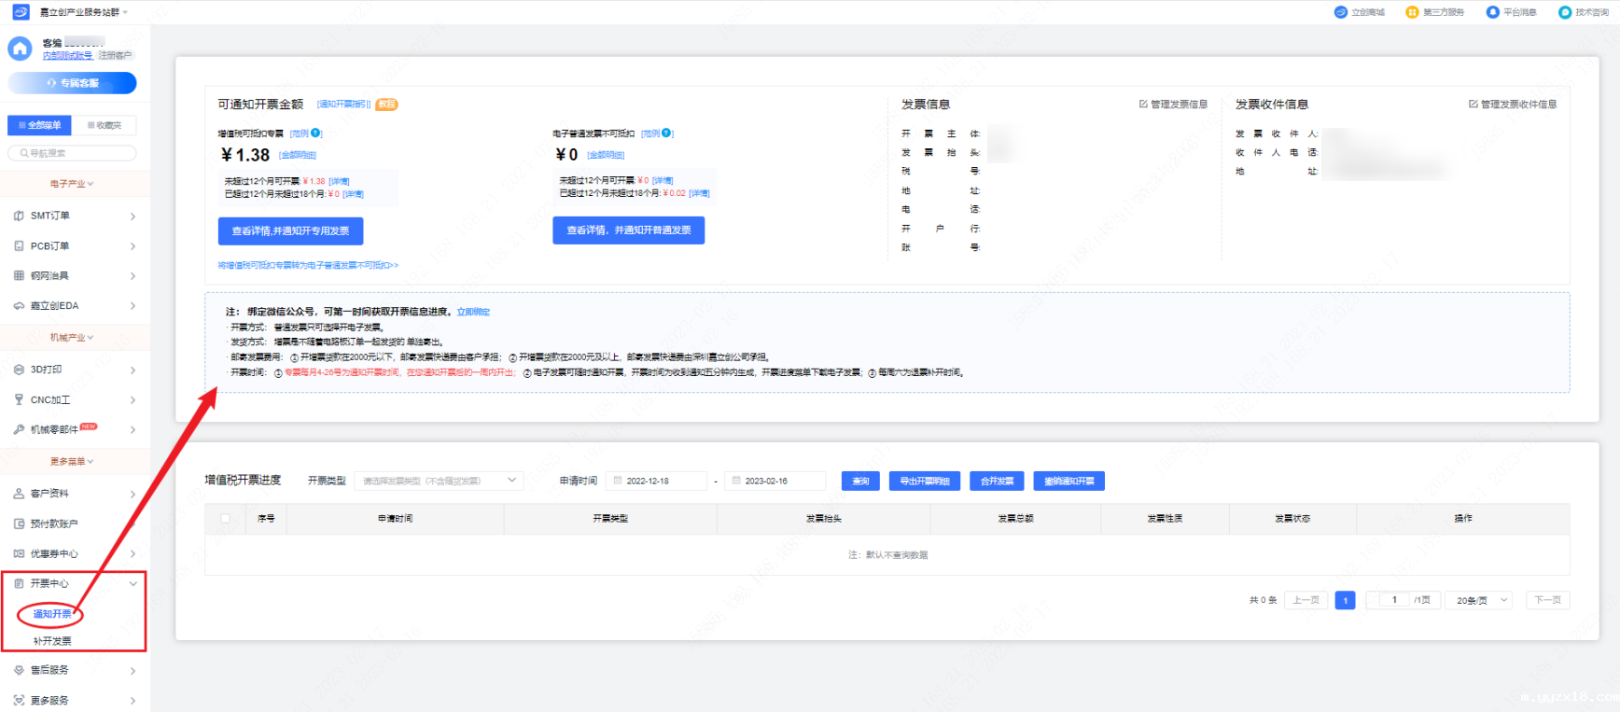1620x712 pixels.
Task: Select 补开发票 in the sidebar
Action: pos(52,641)
